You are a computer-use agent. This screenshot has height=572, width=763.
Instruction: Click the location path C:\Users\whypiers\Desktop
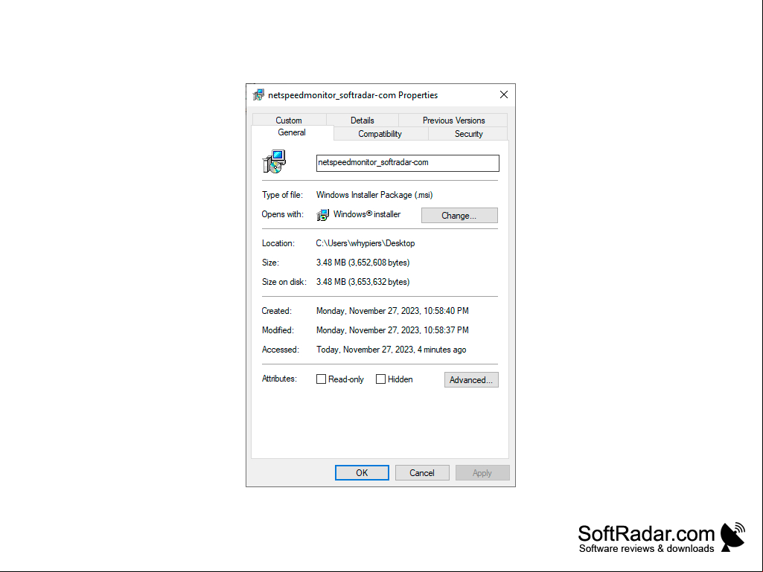(365, 243)
